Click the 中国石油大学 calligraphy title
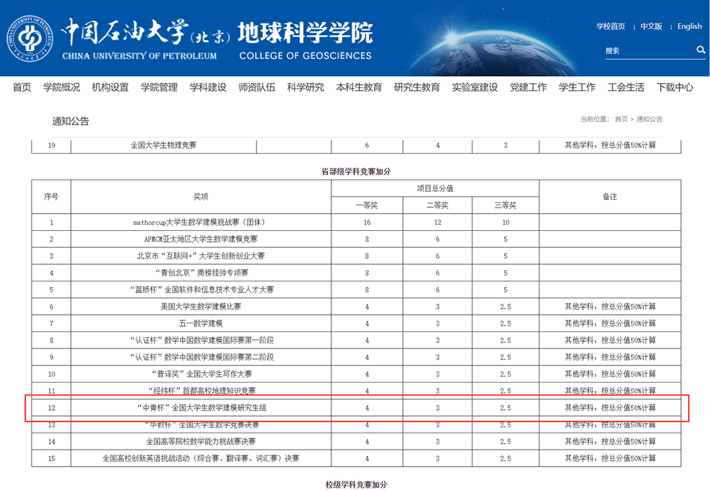The width and height of the screenshot is (710, 491). click(125, 32)
